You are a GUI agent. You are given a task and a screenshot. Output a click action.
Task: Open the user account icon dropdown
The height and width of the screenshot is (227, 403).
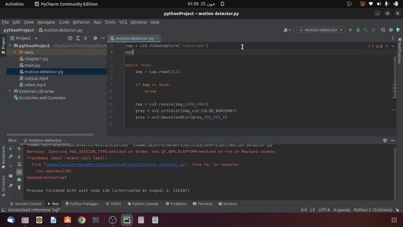[x=287, y=30]
